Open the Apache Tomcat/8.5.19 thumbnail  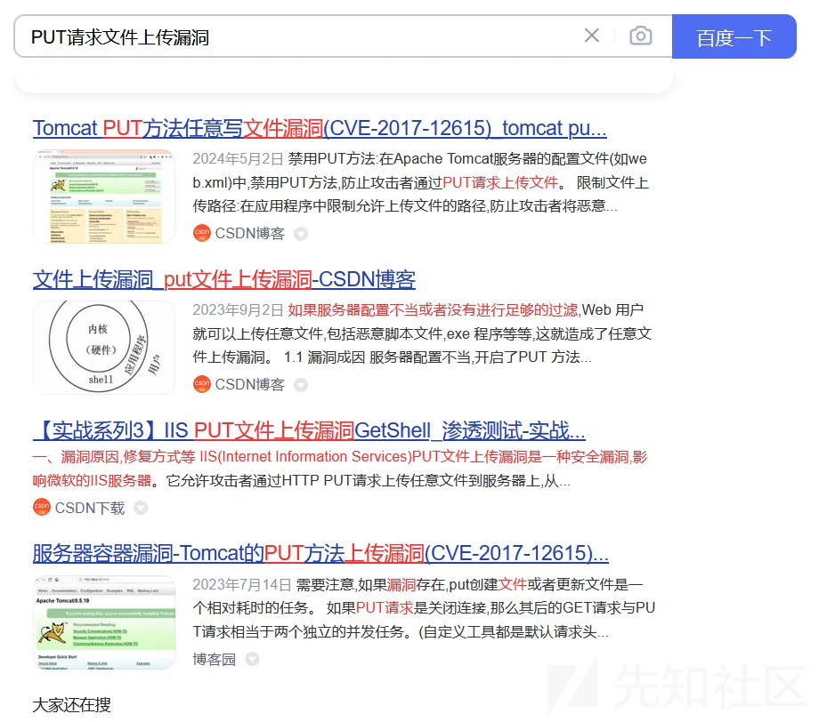(104, 622)
